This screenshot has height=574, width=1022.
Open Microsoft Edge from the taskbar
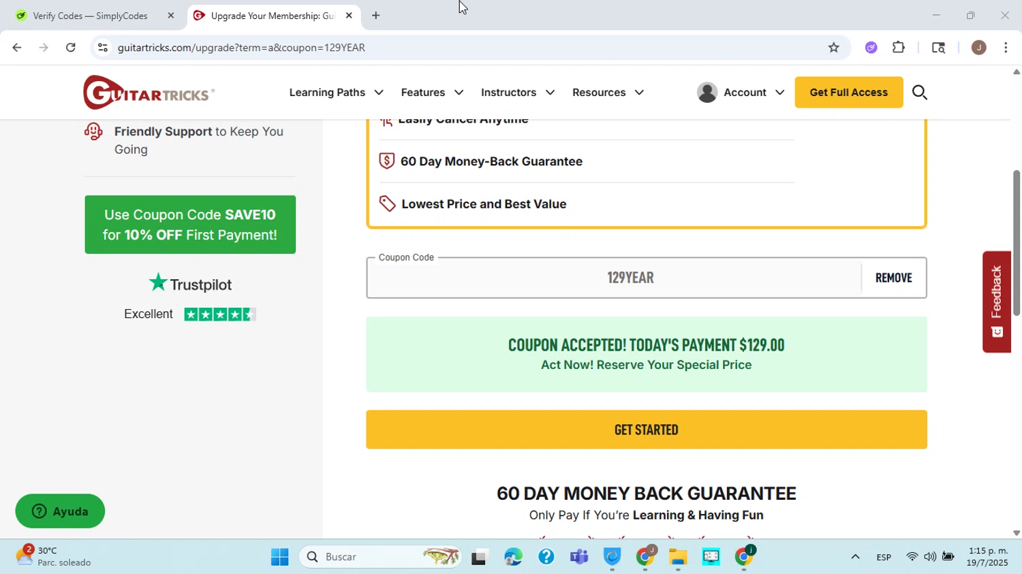click(x=513, y=557)
